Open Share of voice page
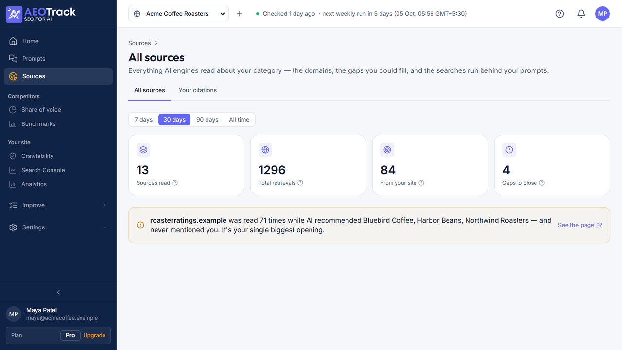Screen dimensions: 622x350 pyautogui.click(x=58, y=110)
